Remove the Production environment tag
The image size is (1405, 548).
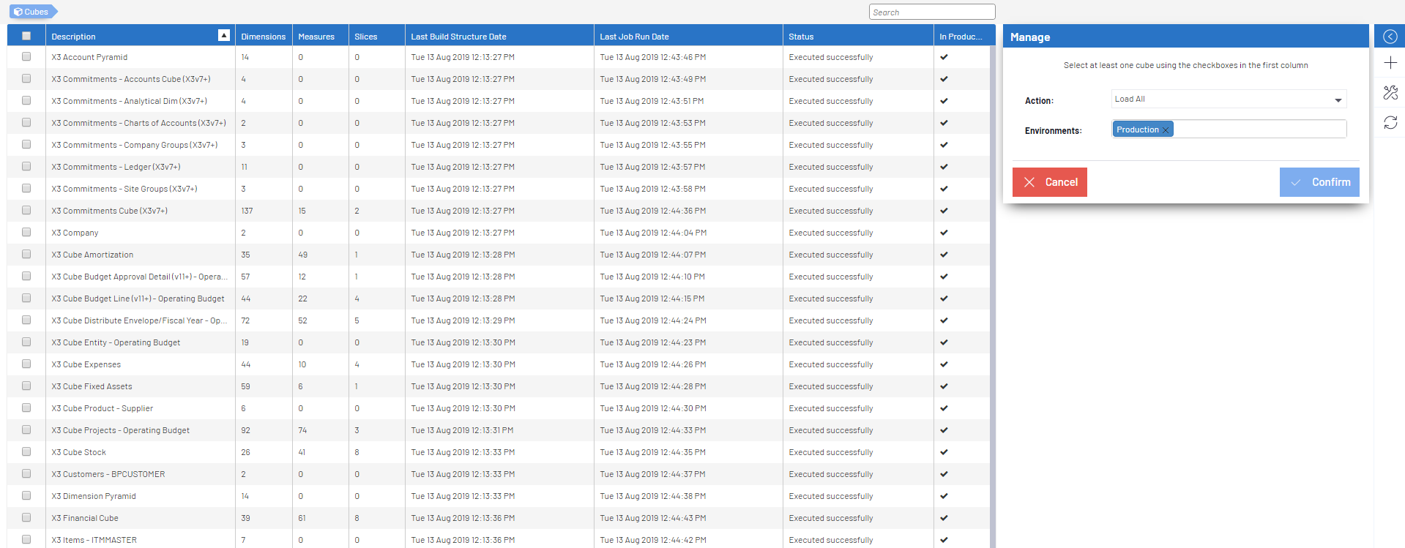coord(1166,130)
